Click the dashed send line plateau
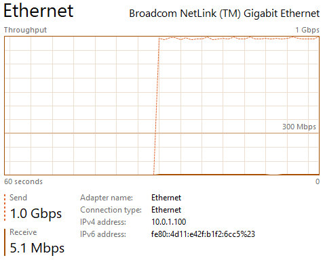The width and height of the screenshot is (325, 262). [239, 39]
